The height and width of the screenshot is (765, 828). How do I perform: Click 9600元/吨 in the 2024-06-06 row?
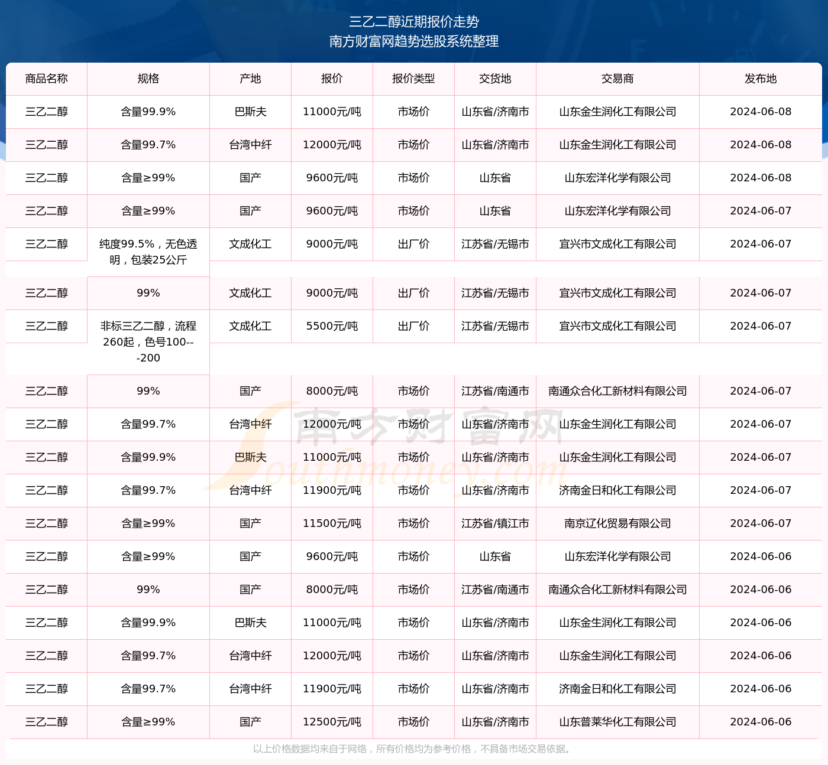(x=332, y=556)
